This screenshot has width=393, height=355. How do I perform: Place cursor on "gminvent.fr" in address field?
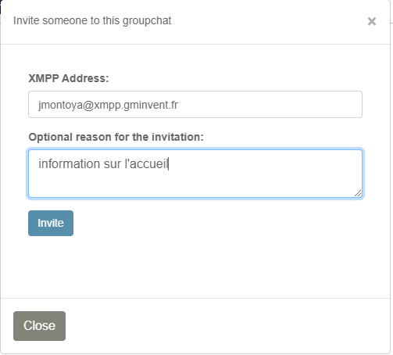pyautogui.click(x=151, y=105)
